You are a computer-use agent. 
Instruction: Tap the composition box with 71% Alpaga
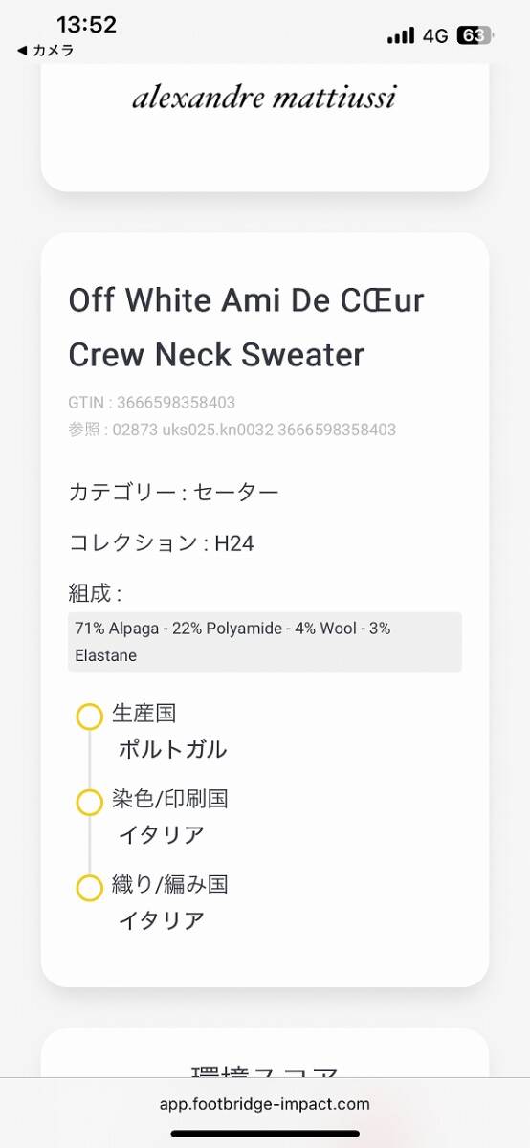[265, 642]
